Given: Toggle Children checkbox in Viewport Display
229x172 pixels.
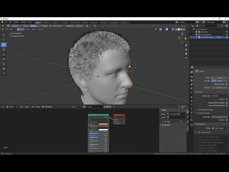Looking at the screenshot, I should click(x=227, y=120).
